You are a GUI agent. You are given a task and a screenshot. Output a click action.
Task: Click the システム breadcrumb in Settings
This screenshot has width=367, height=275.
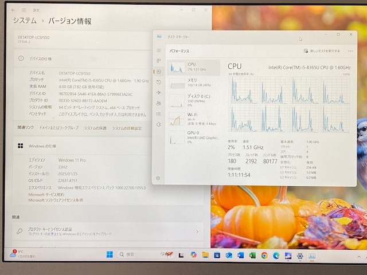(25, 21)
